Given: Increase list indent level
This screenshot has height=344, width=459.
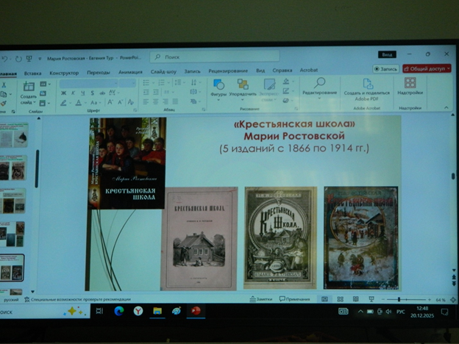Looking at the screenshot, I should click(156, 92).
